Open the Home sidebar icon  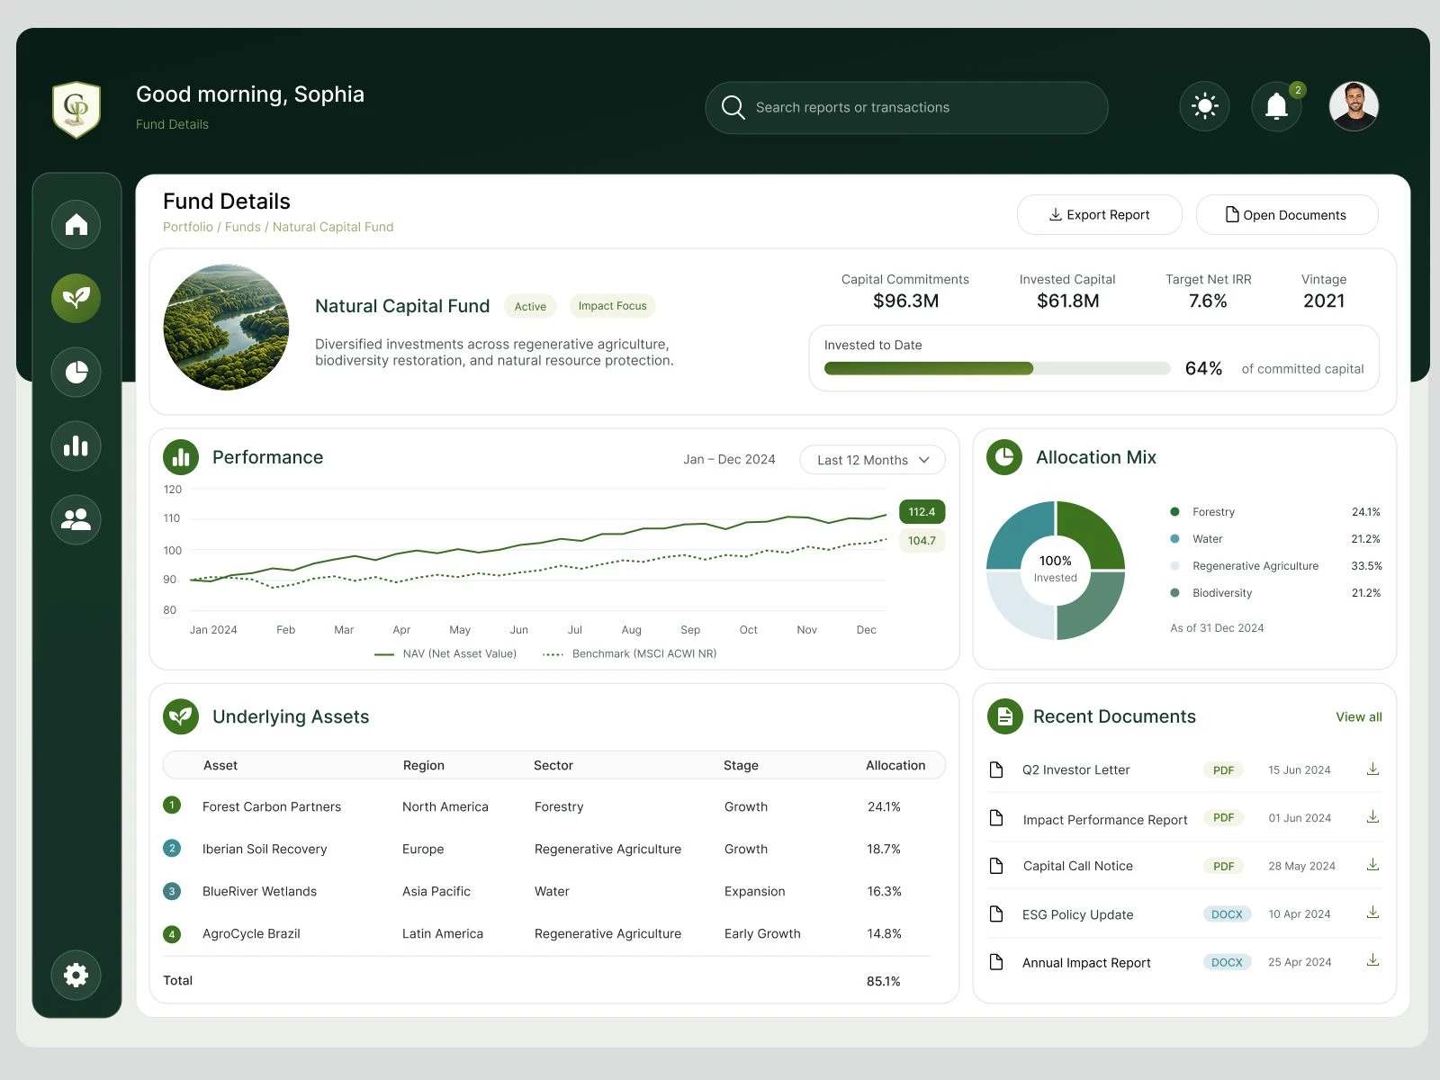[76, 224]
